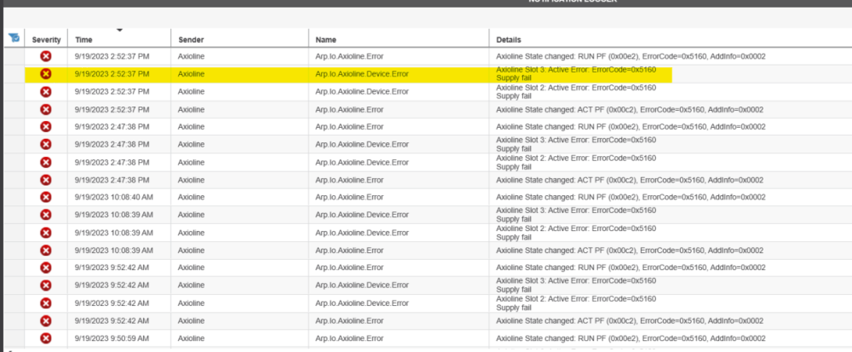Click the Details column header
The width and height of the screenshot is (852, 352).
click(509, 40)
